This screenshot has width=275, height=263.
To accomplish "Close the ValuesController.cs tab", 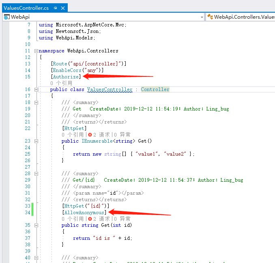I will [x=63, y=8].
